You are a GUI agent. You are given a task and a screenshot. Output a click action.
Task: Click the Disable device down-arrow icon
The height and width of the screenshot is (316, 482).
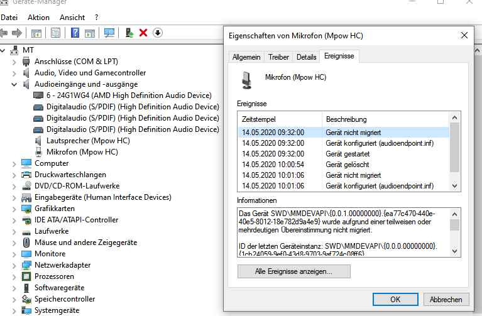tap(157, 33)
